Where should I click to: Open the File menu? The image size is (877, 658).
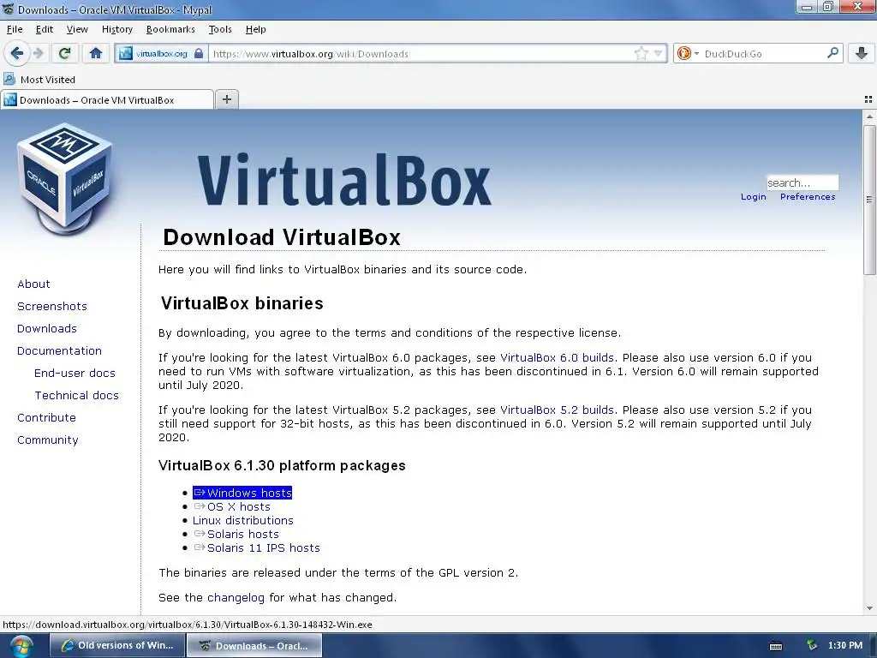[15, 29]
